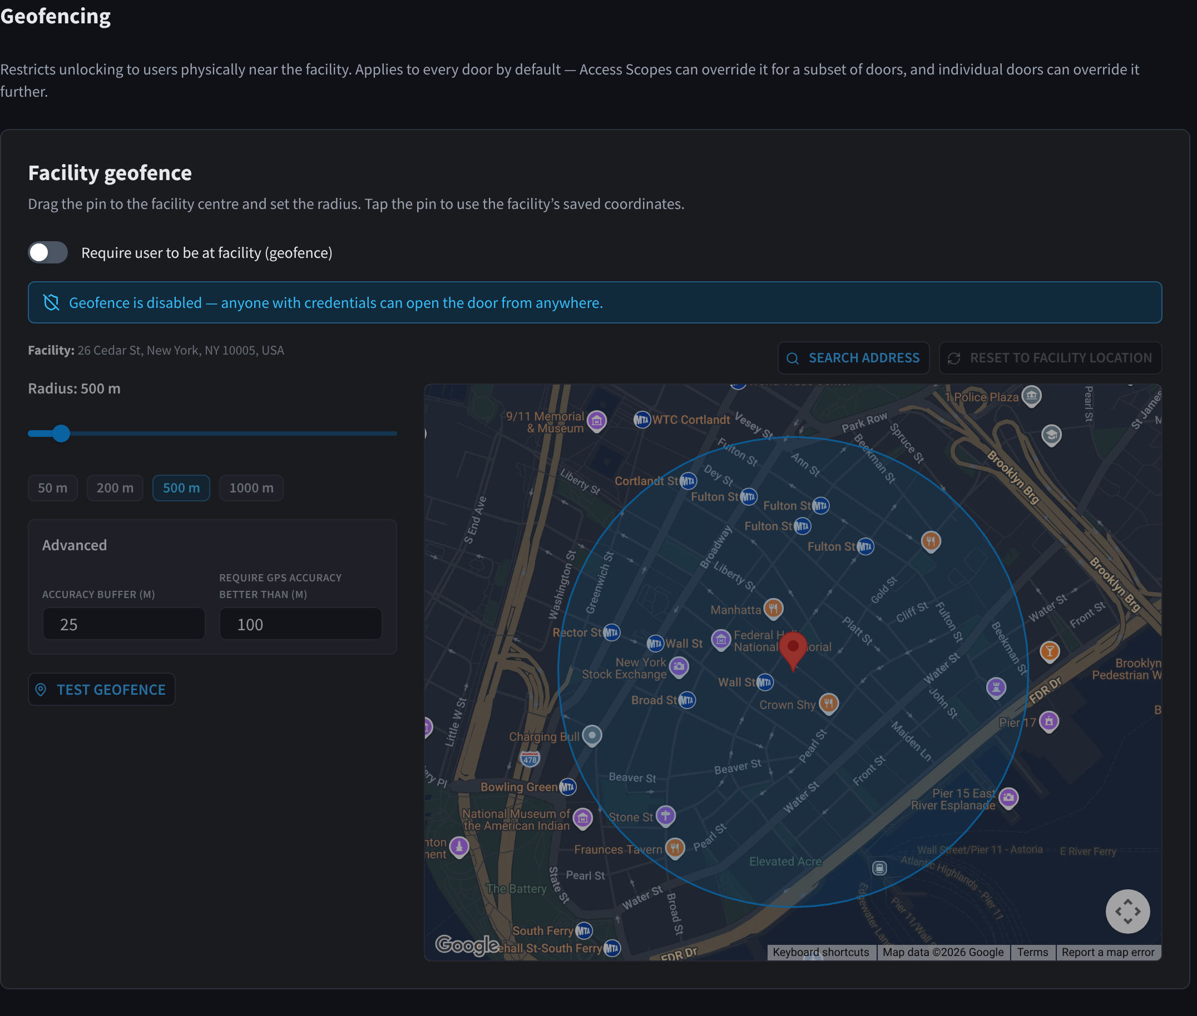Click the Test Geofence button
The height and width of the screenshot is (1016, 1197).
(x=101, y=689)
